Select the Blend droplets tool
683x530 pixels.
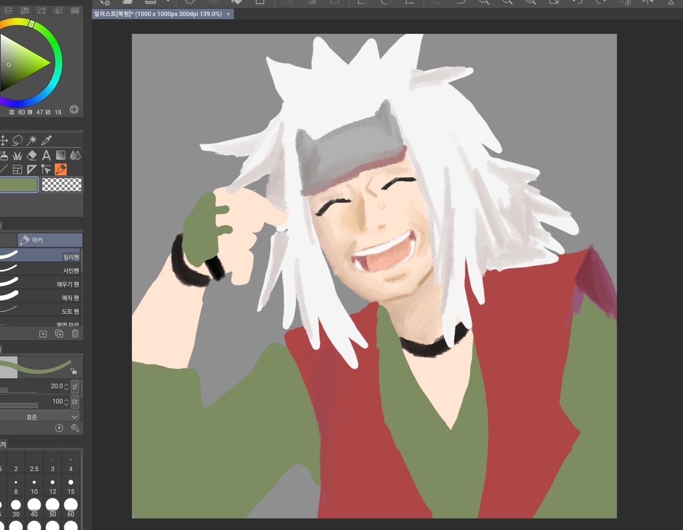click(76, 155)
